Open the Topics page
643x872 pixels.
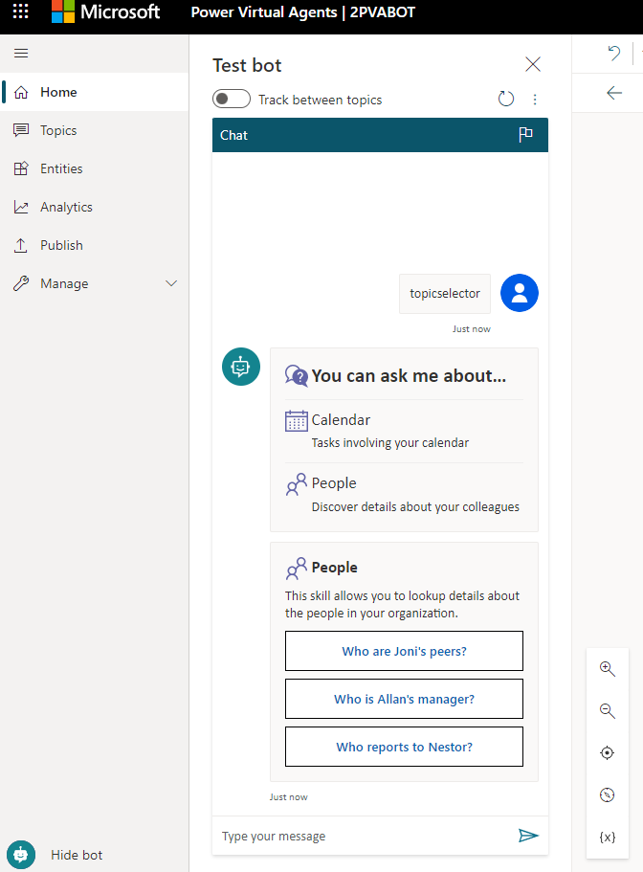[x=95, y=130]
